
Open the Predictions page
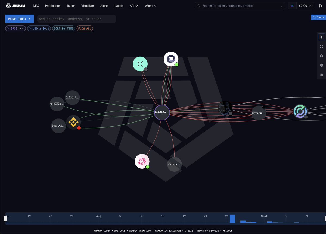coord(52,6)
